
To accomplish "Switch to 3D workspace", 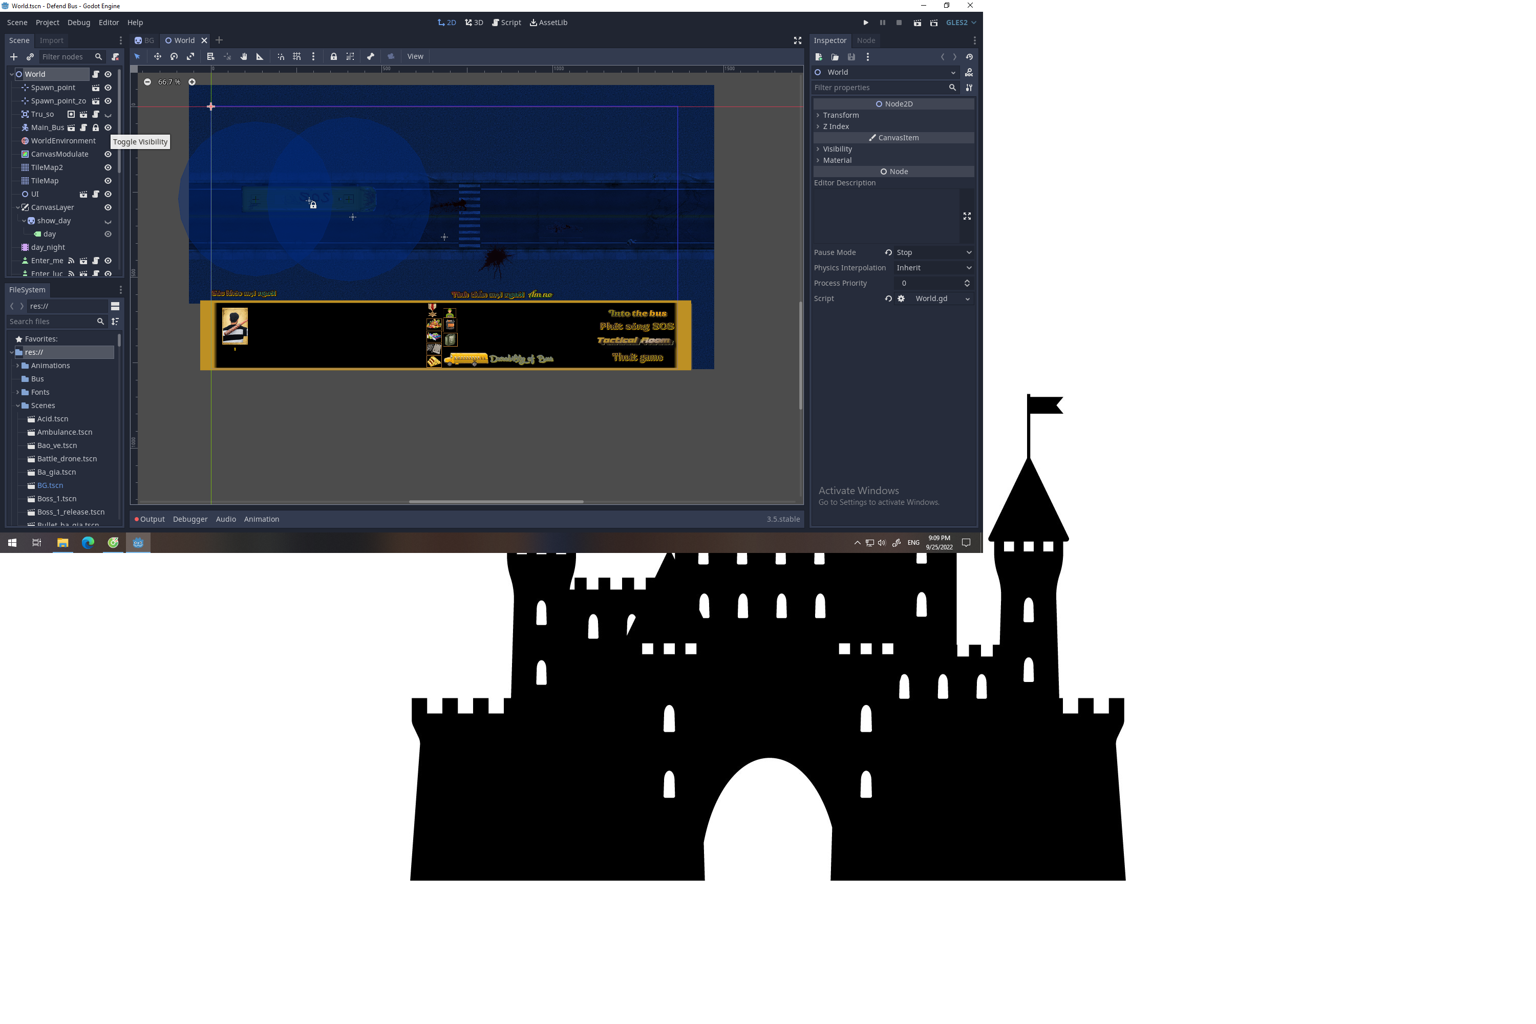I will (x=474, y=22).
